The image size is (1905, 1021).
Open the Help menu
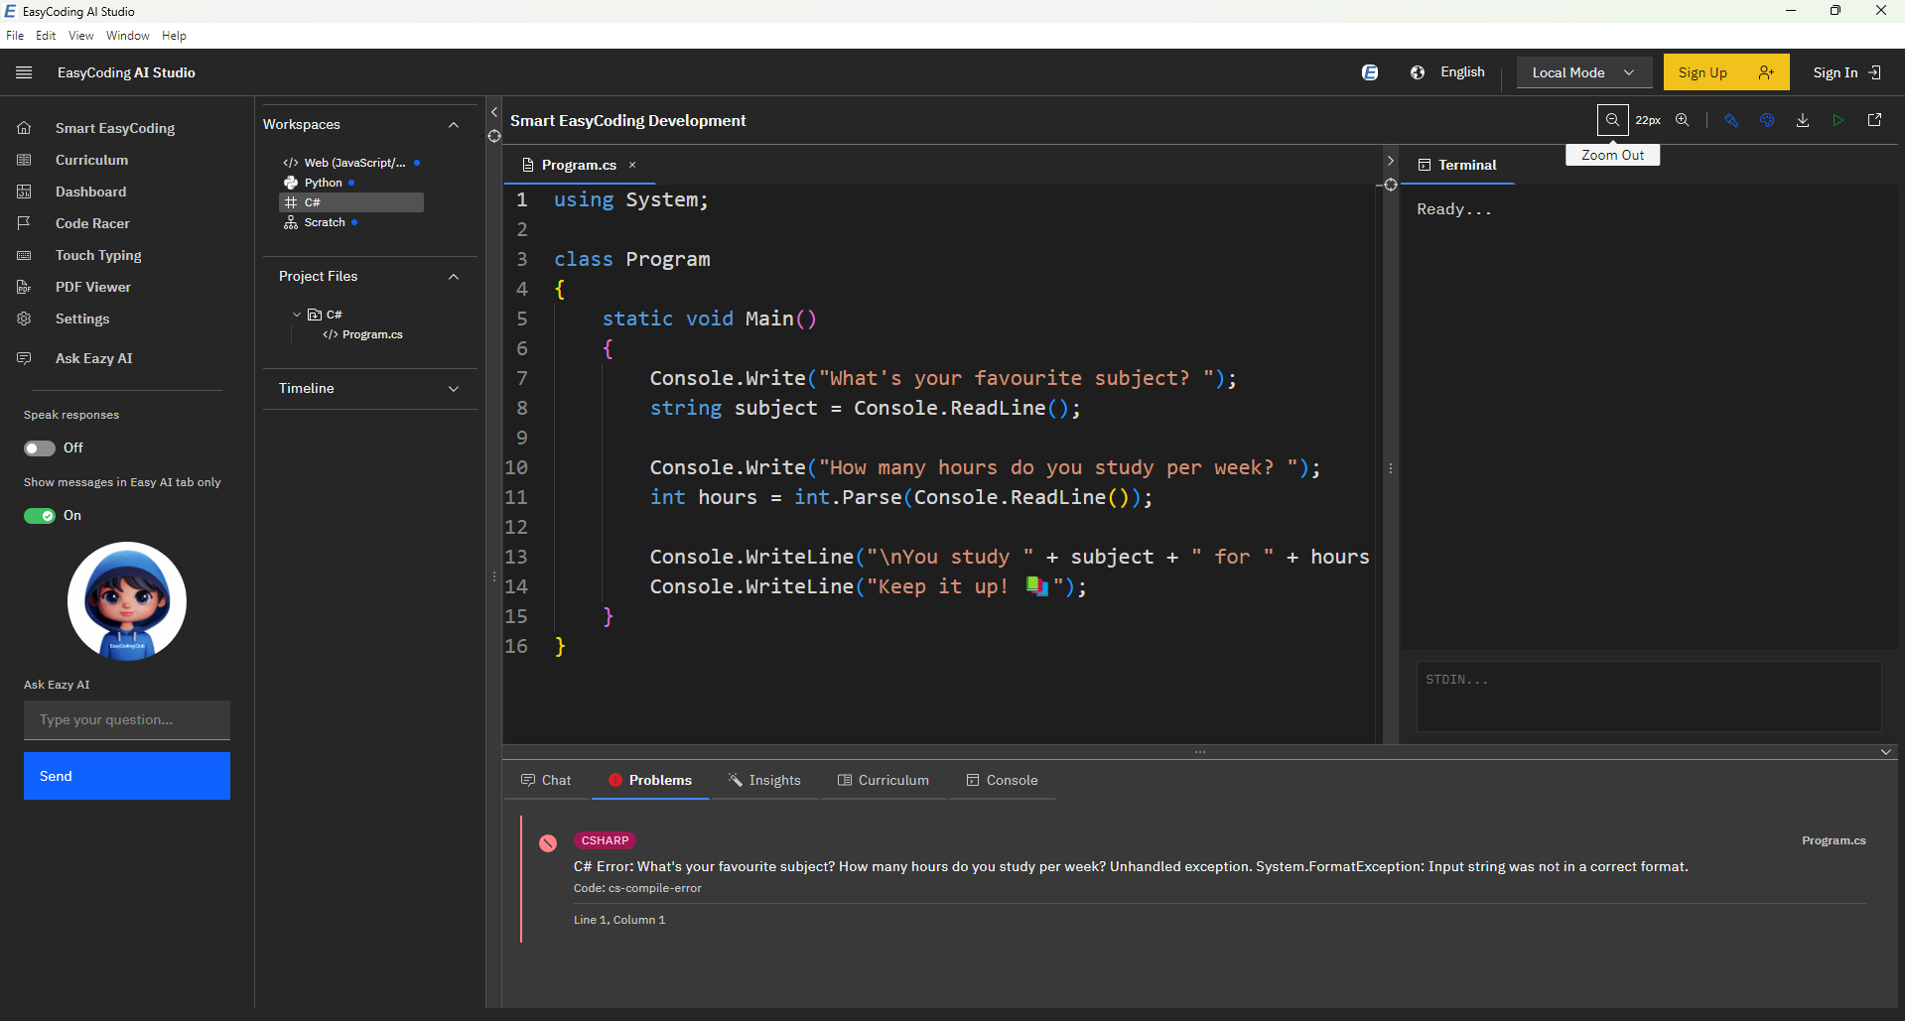[x=174, y=36]
